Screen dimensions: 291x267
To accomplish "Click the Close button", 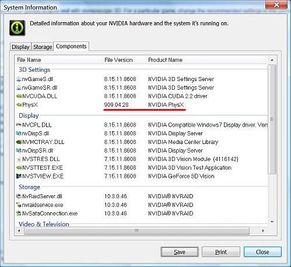I will pos(262,252).
